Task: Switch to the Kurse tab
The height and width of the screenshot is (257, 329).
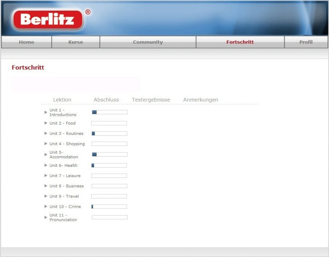Action: click(x=76, y=42)
